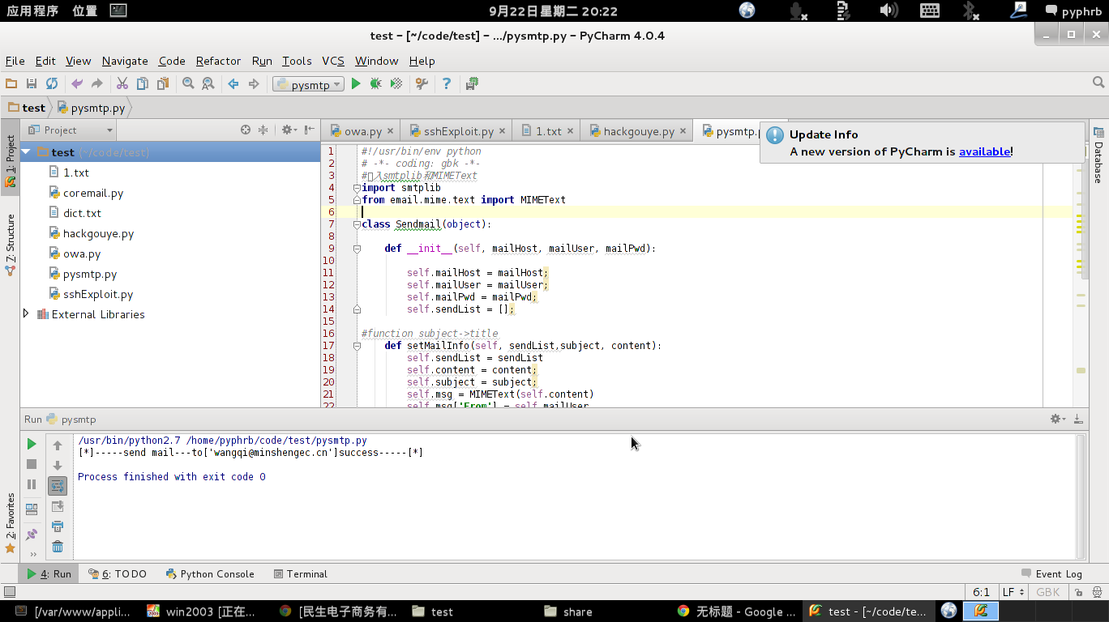Open the File menu
This screenshot has height=622, width=1109.
[15, 61]
